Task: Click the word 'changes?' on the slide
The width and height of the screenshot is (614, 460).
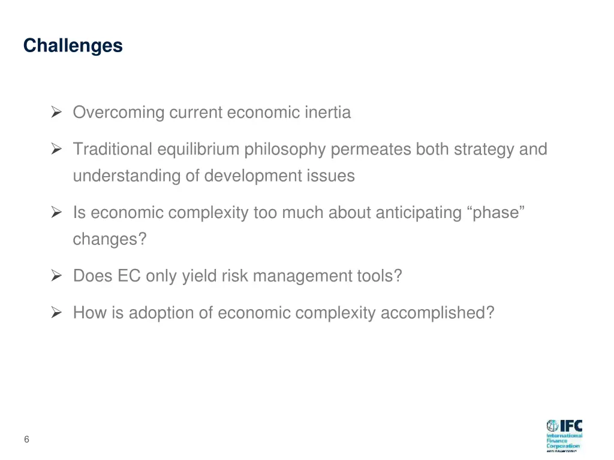Action: pos(110,239)
